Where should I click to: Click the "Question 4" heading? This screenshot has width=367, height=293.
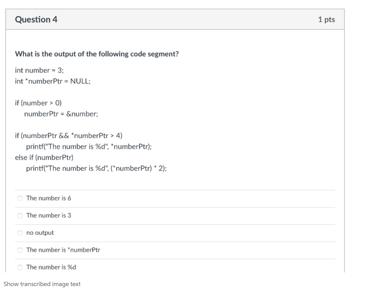[36, 19]
